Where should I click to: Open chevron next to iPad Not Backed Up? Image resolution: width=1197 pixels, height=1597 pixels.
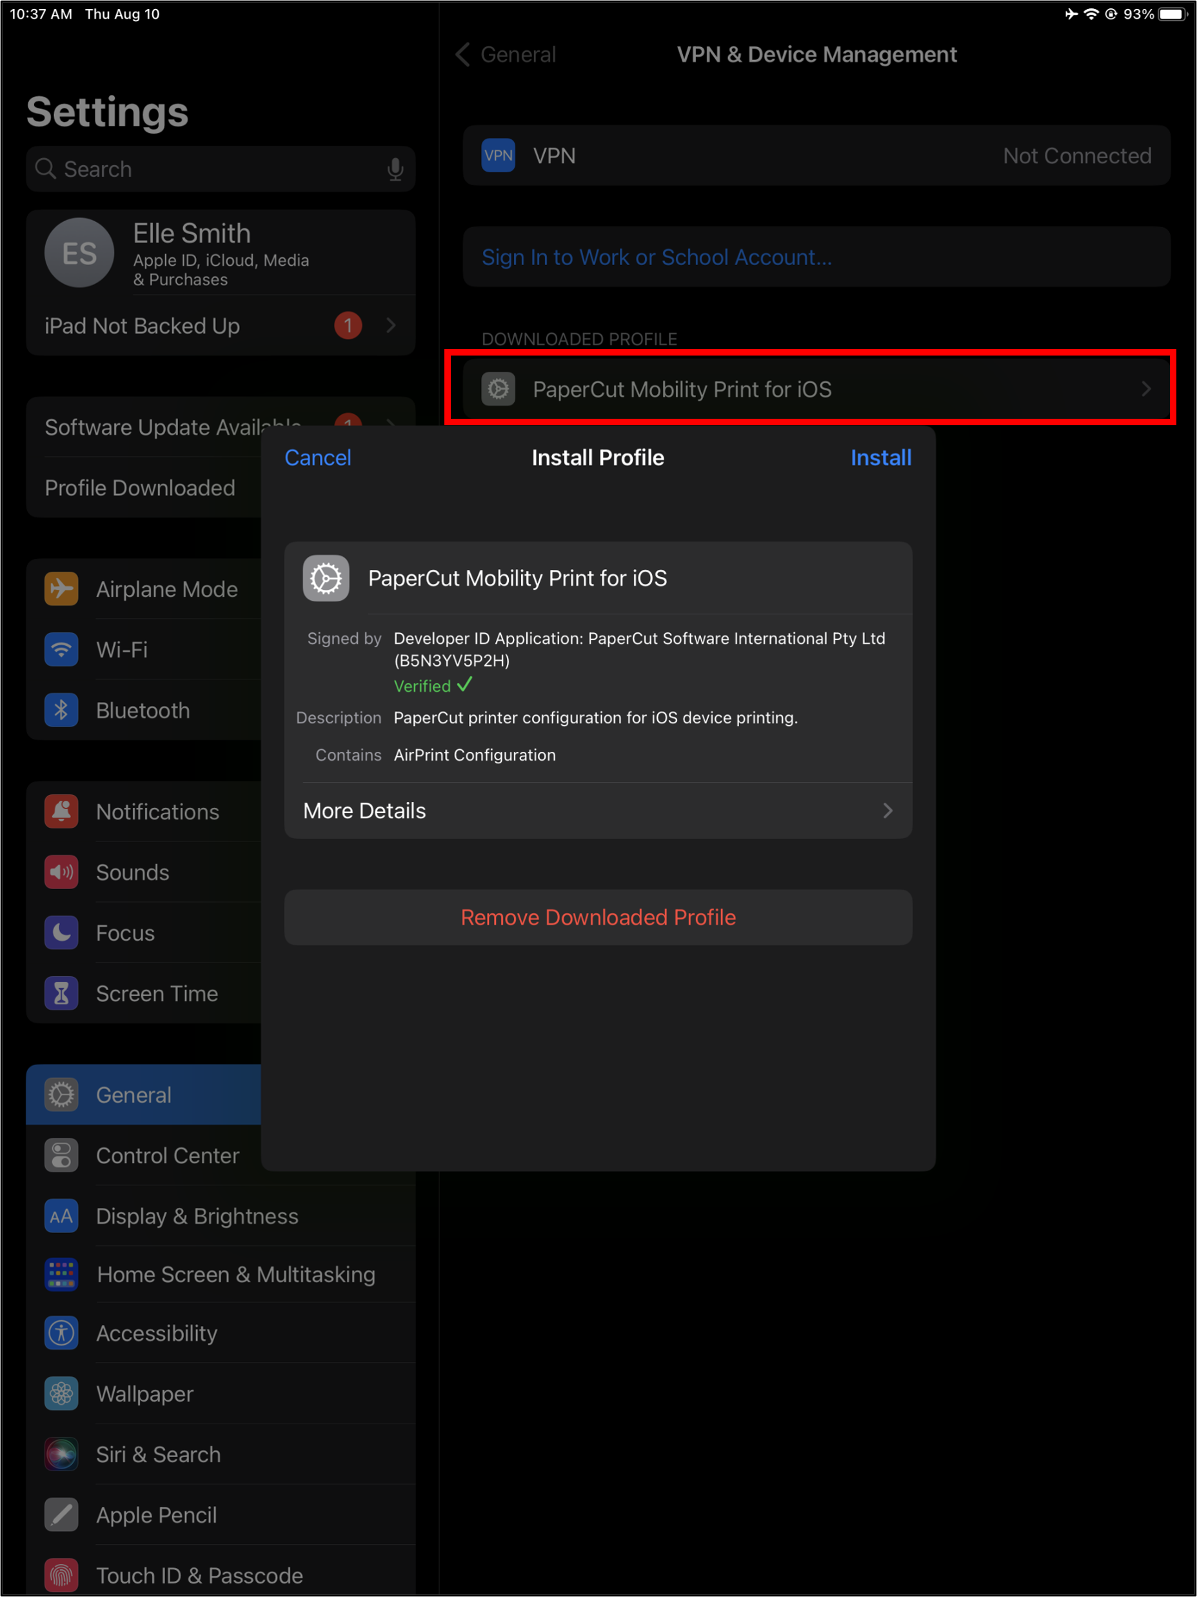pos(391,326)
